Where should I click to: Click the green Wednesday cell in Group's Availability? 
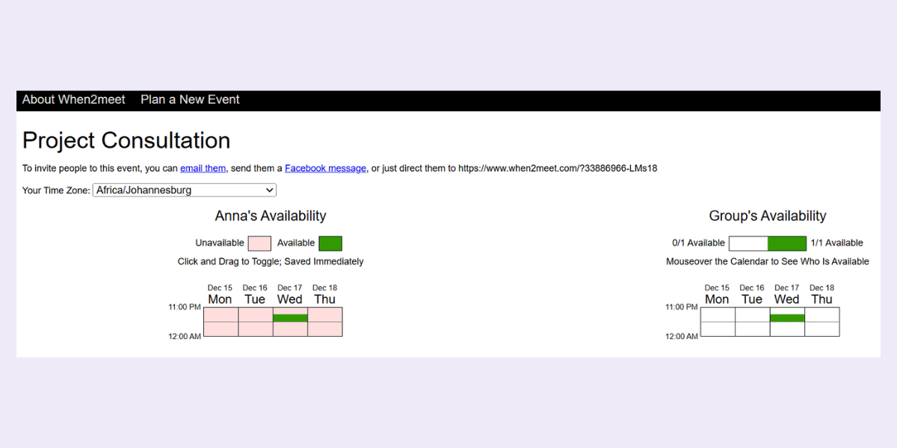[786, 317]
